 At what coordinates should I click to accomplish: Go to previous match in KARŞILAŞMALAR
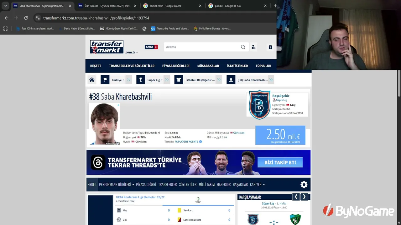point(296,197)
